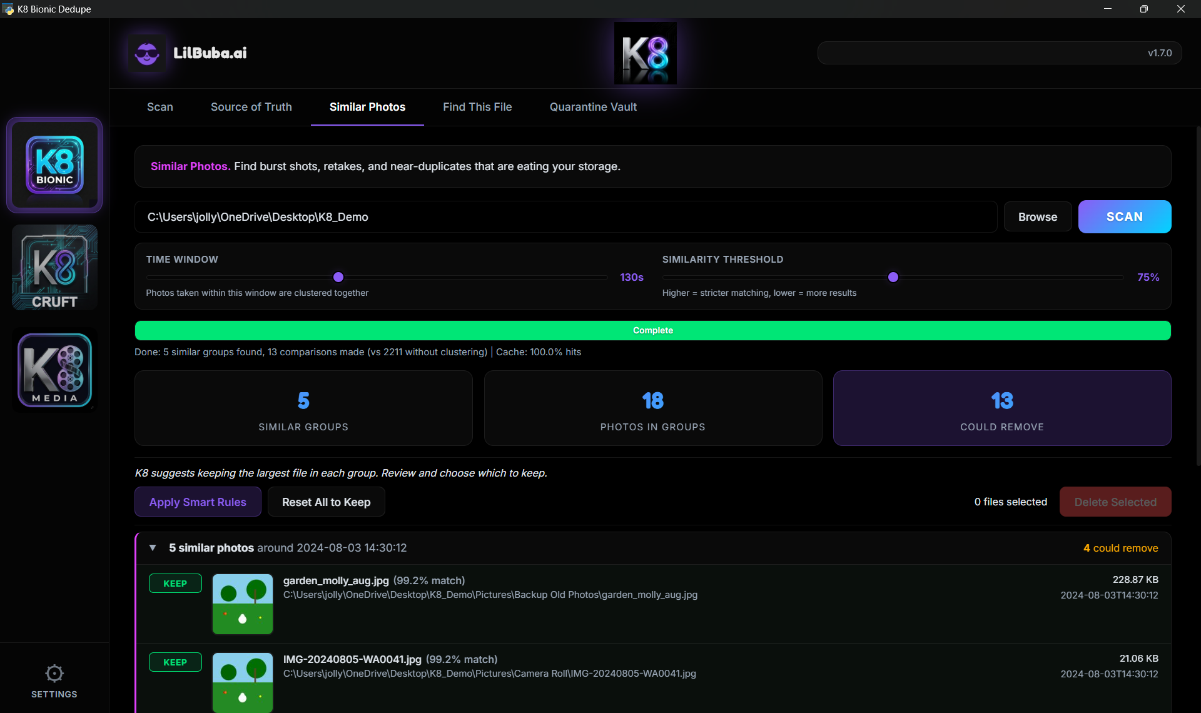
Task: Open the Quarantine Vault tab
Action: coord(593,107)
